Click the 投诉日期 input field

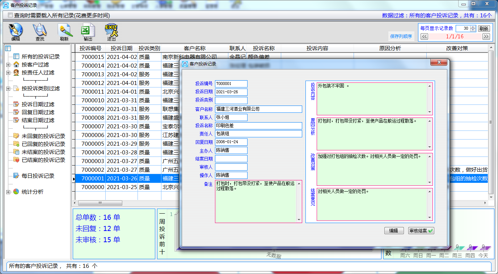click(231, 92)
